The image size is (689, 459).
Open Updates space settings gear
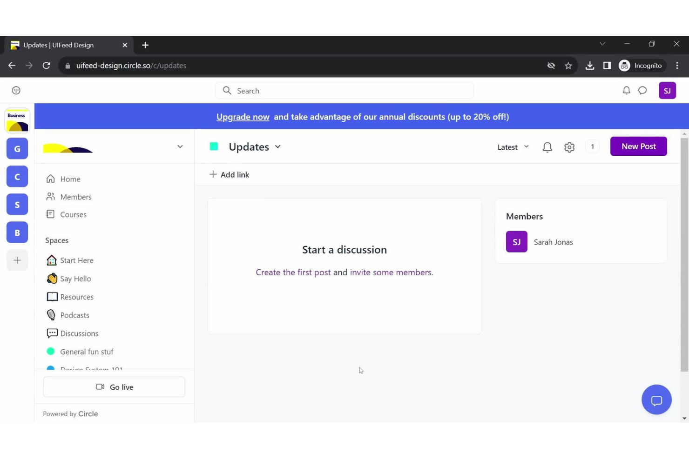(x=569, y=147)
